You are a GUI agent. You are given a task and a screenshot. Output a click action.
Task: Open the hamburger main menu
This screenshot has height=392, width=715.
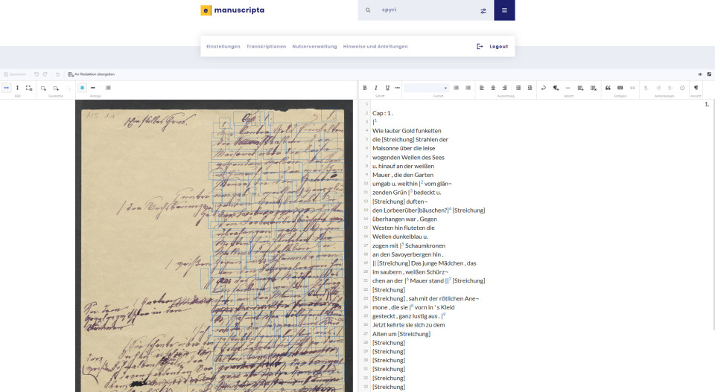coord(504,10)
